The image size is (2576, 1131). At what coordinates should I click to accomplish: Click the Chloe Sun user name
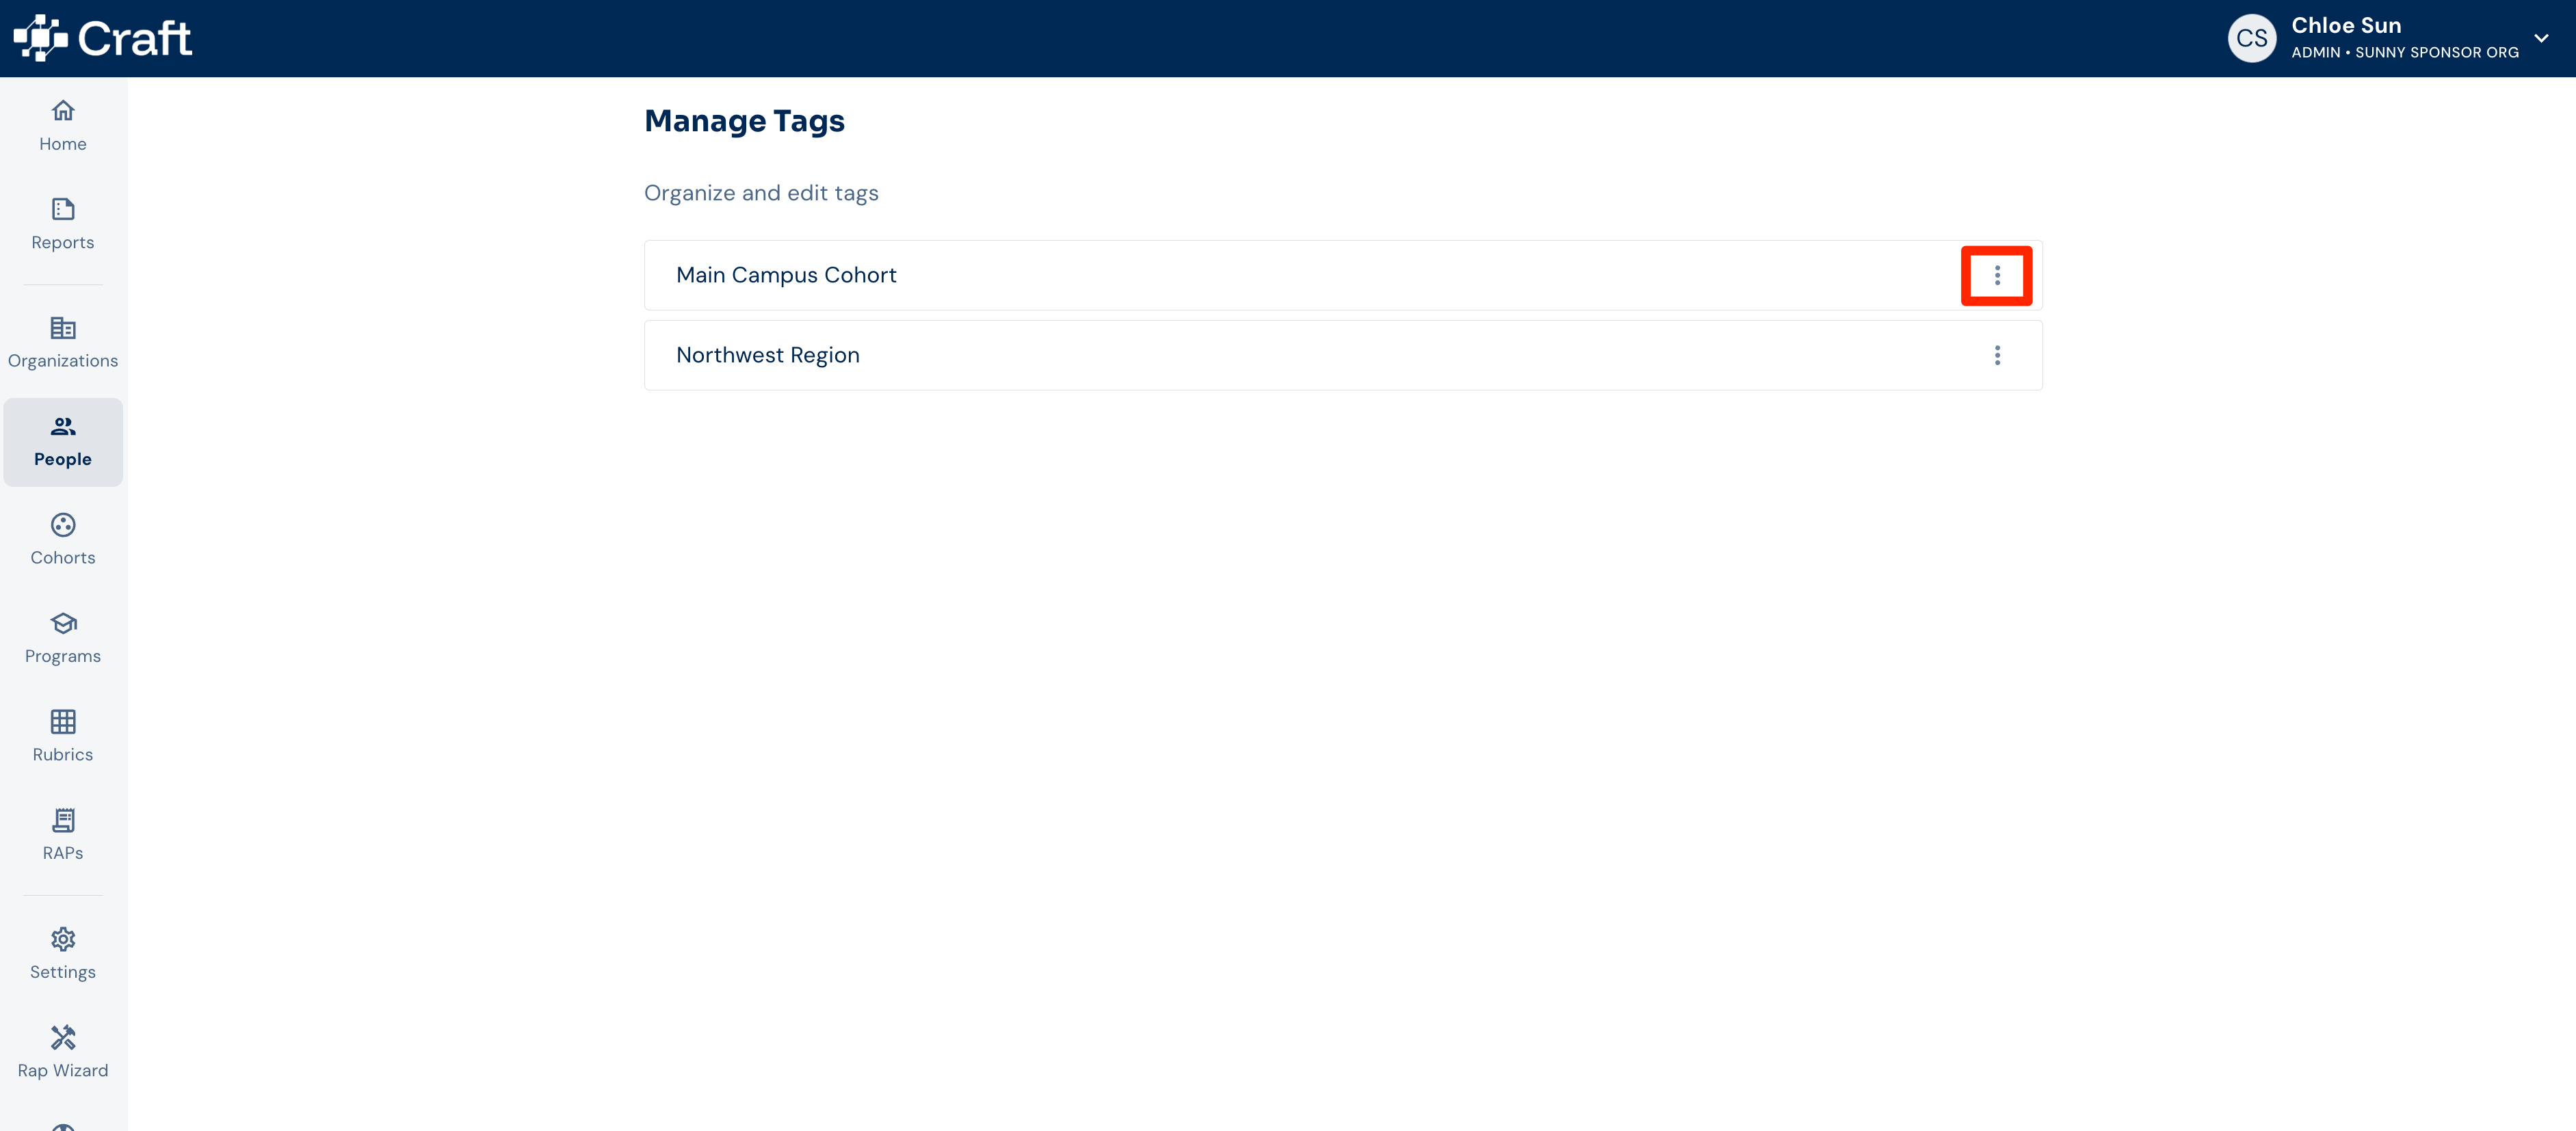point(2346,25)
